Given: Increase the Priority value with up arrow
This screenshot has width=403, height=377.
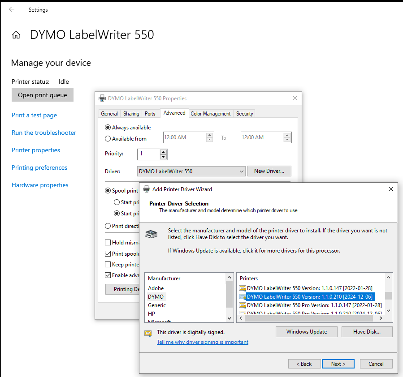Looking at the screenshot, I should point(163,152).
